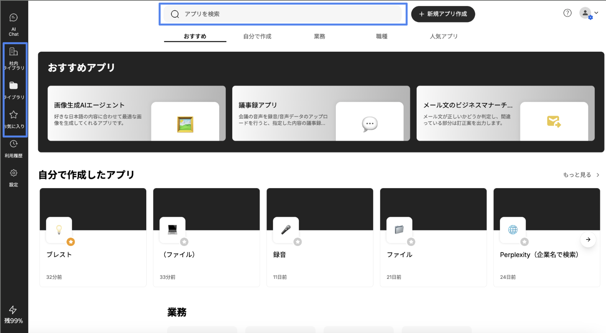Unfavorite the ブレスト app star
This screenshot has width=606, height=333.
71,242
